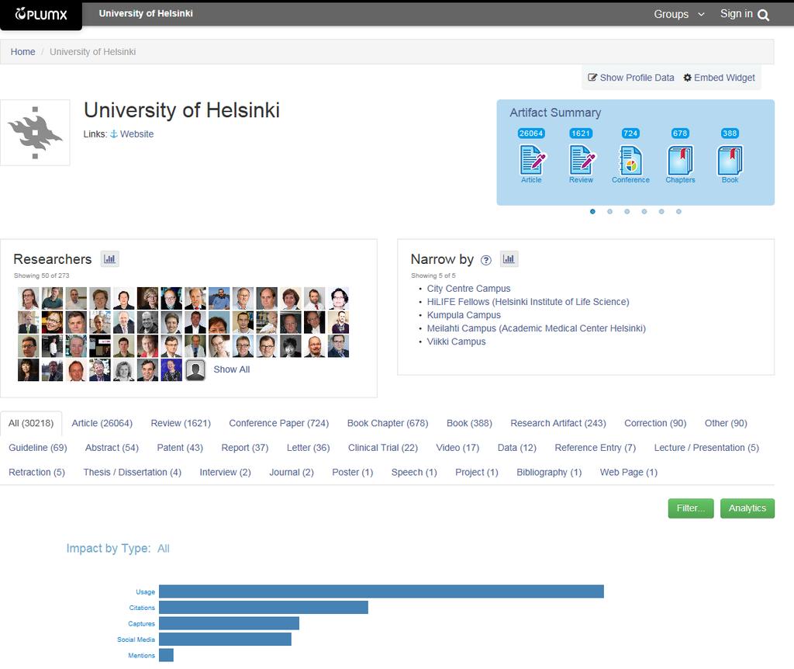Click the Review artifact icon

click(x=582, y=160)
